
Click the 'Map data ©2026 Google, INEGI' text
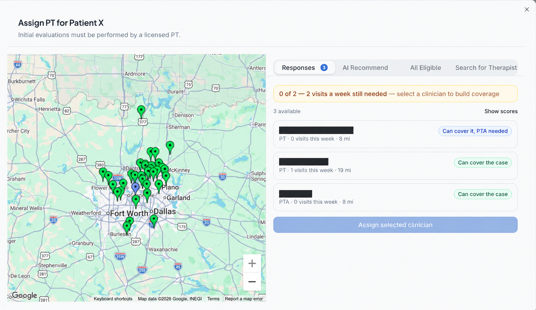coord(170,299)
